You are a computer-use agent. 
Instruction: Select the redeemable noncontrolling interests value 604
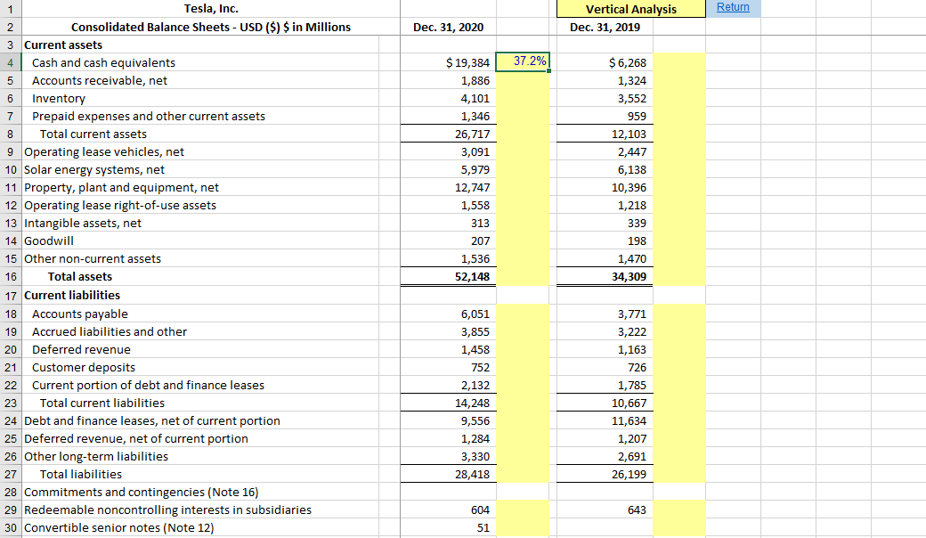[x=448, y=509]
